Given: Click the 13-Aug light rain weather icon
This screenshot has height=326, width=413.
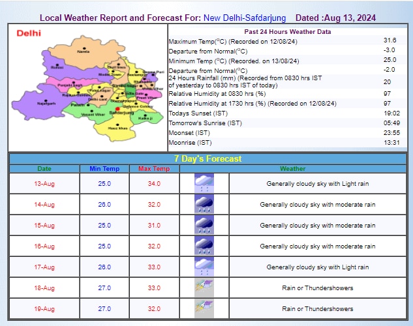Looking at the screenshot, I should (x=204, y=183).
